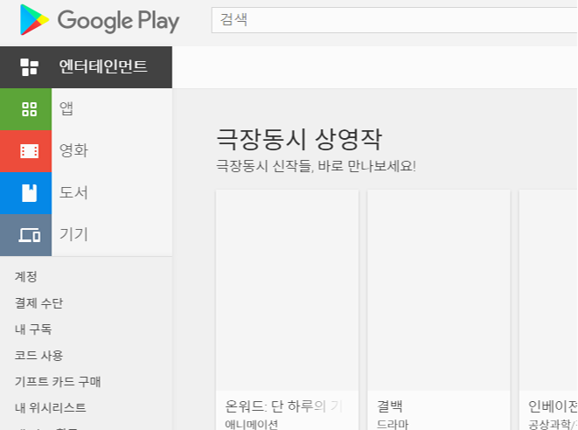Click the 애니메이션 genre label
Screen dimensions: 578x430
click(252, 425)
